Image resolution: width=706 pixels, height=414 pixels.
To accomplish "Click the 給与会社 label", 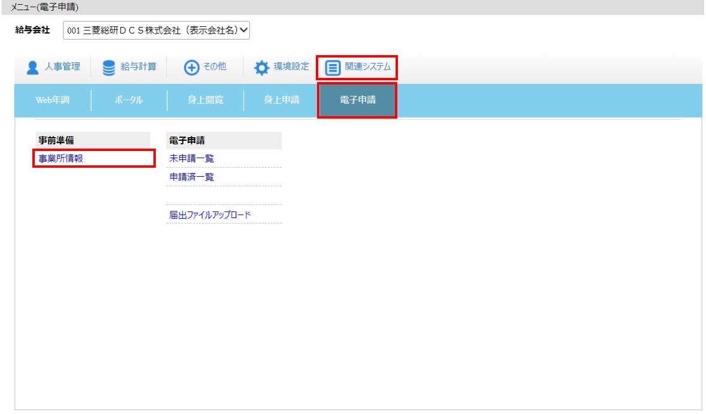I will tap(32, 30).
